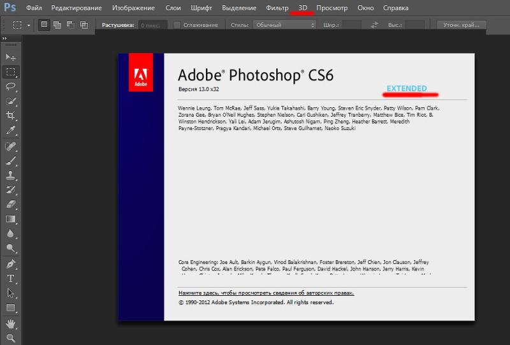Toggle the Сглаживание checkbox
Image resolution: width=510 pixels, height=345 pixels.
tap(177, 25)
